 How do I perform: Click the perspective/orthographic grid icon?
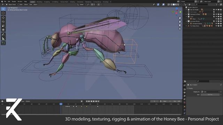click(x=180, y=29)
